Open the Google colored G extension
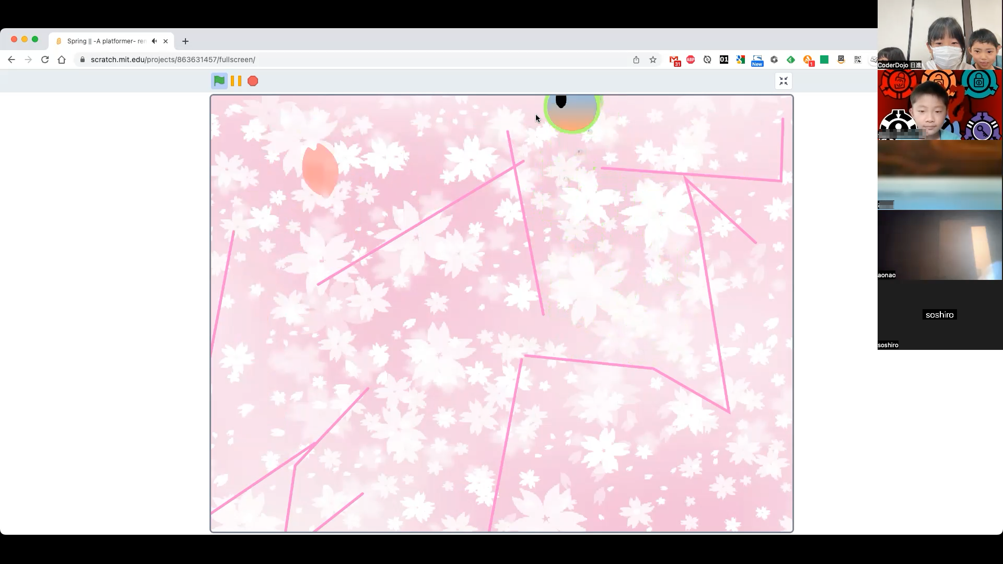The image size is (1003, 564). click(x=741, y=60)
